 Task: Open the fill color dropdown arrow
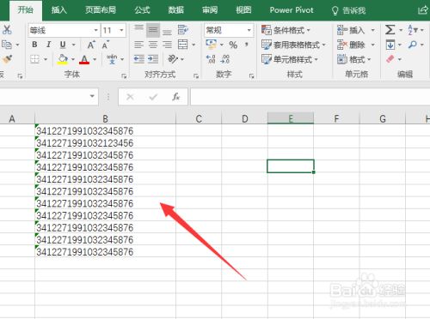(73, 59)
